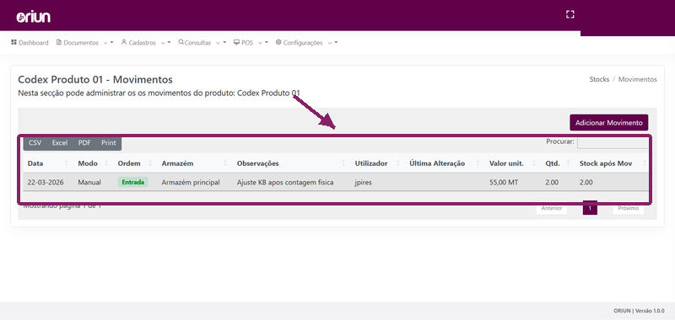Sort table by Modo column
Viewport: 675px width, 320px height.
(93, 163)
